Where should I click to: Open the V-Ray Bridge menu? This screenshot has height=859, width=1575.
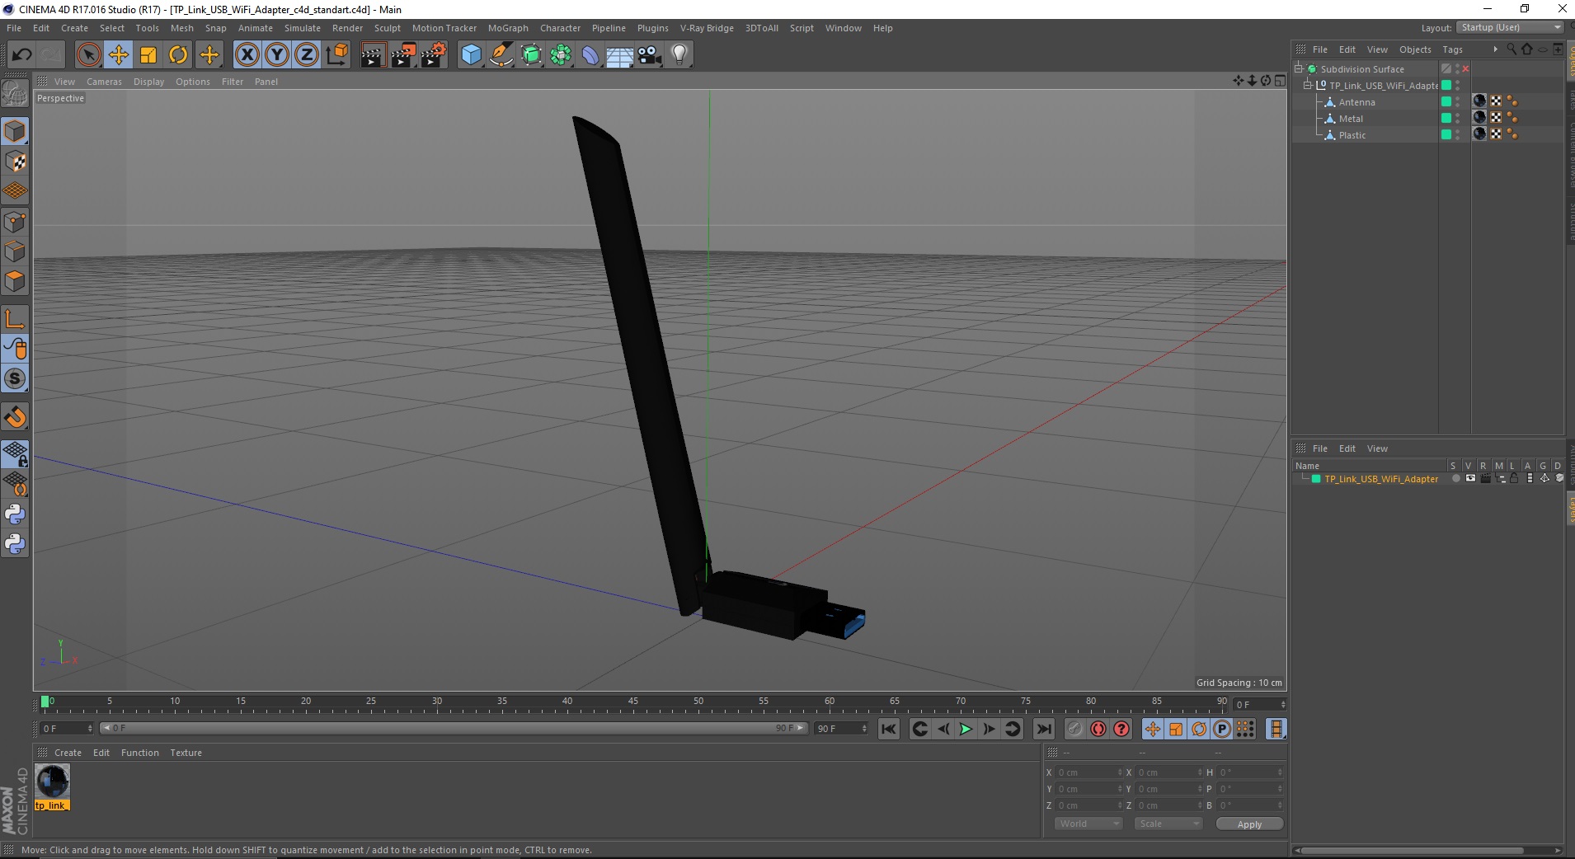pyautogui.click(x=707, y=28)
